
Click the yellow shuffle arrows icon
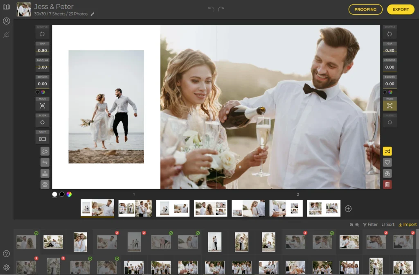pos(387,151)
